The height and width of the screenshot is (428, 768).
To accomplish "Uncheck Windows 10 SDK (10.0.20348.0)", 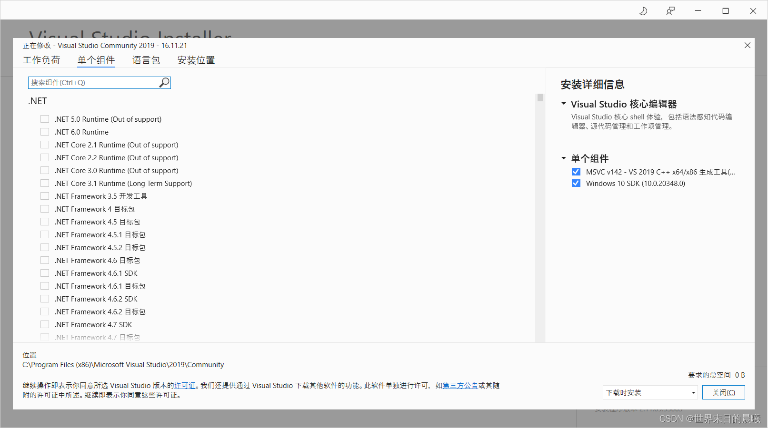I will [x=576, y=183].
